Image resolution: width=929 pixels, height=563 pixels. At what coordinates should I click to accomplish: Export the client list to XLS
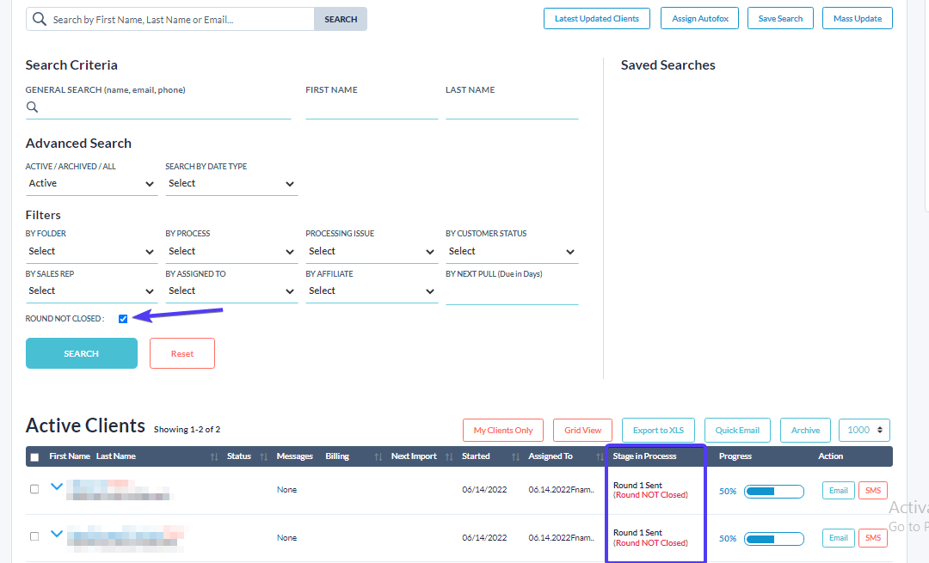(657, 430)
